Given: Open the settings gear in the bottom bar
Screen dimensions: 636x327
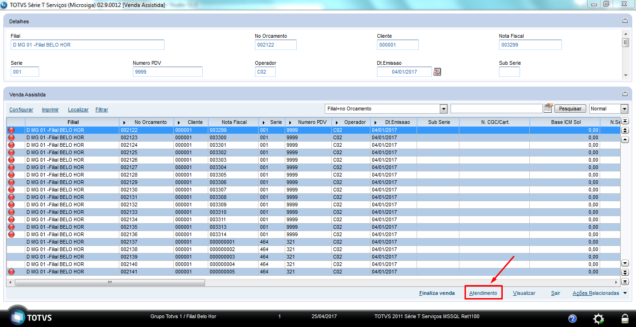Looking at the screenshot, I should tap(598, 319).
